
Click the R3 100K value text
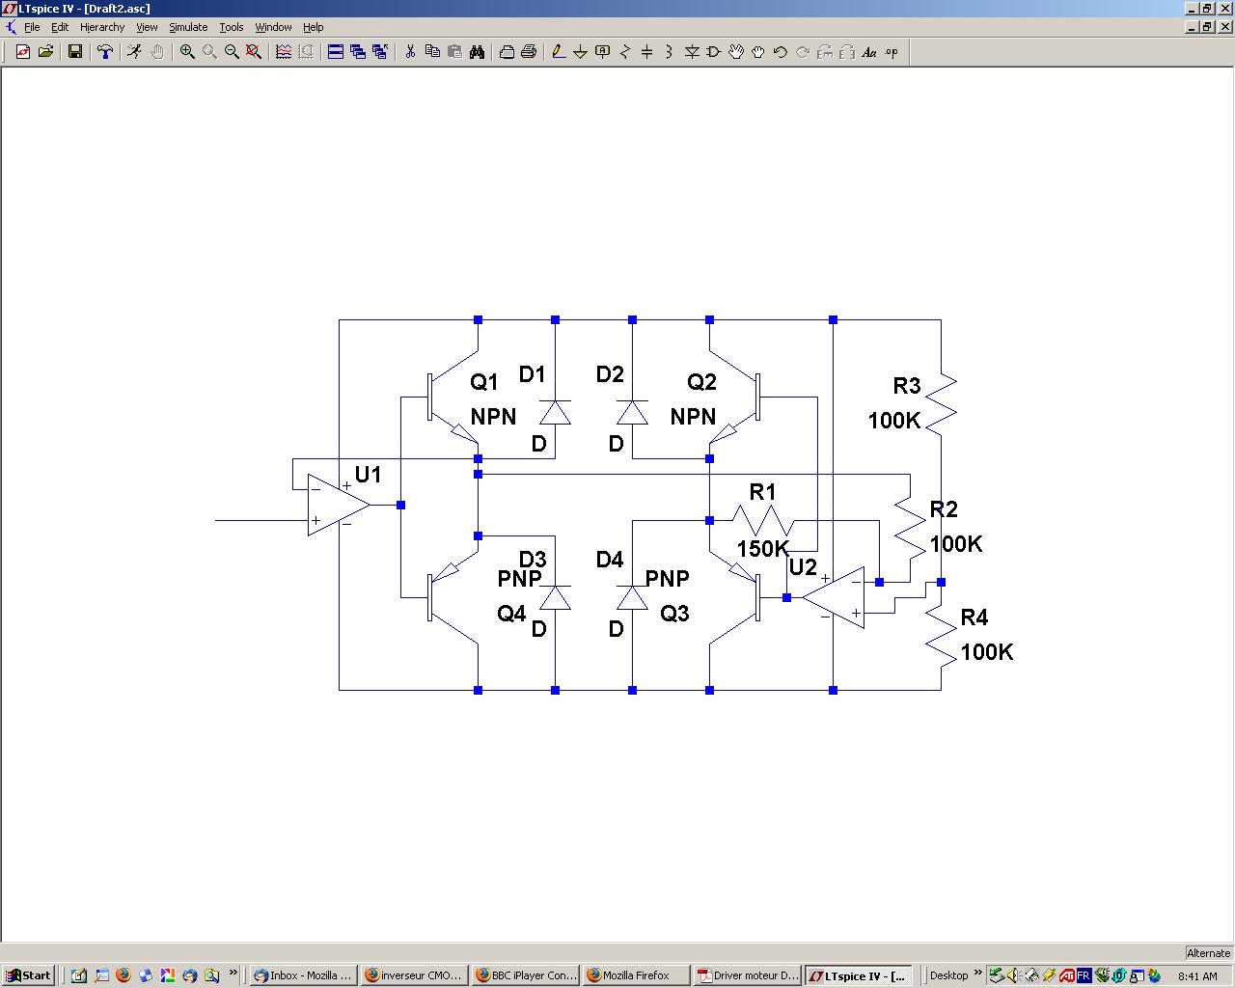(894, 421)
